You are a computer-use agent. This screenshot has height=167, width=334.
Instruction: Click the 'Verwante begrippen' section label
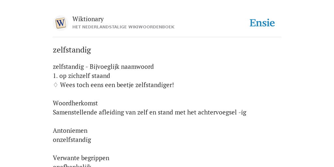(81, 158)
